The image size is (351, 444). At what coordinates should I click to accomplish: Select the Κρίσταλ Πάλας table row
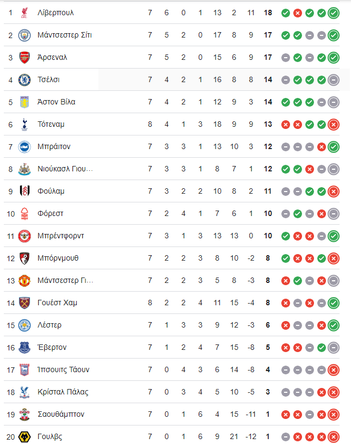coord(171,392)
